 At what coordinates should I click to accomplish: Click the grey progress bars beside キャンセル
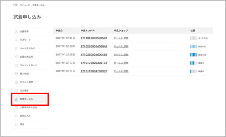tap(193, 38)
